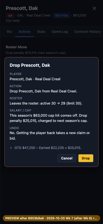Click the orange PREVIEW status banner
Viewport: 103px width, 224px height.
pos(52,218)
